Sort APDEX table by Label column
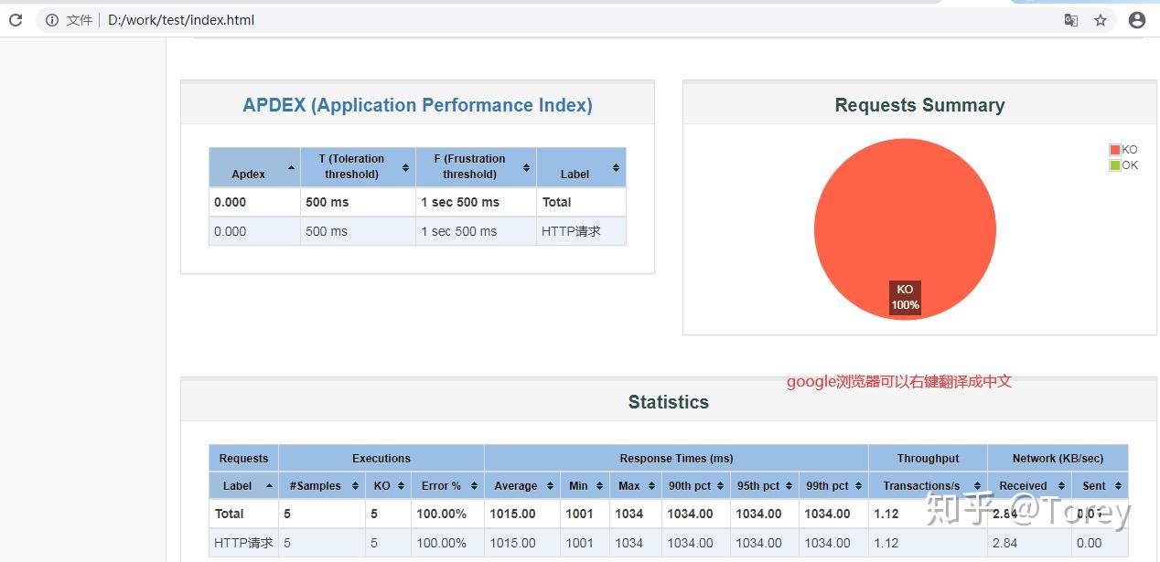 (x=581, y=167)
